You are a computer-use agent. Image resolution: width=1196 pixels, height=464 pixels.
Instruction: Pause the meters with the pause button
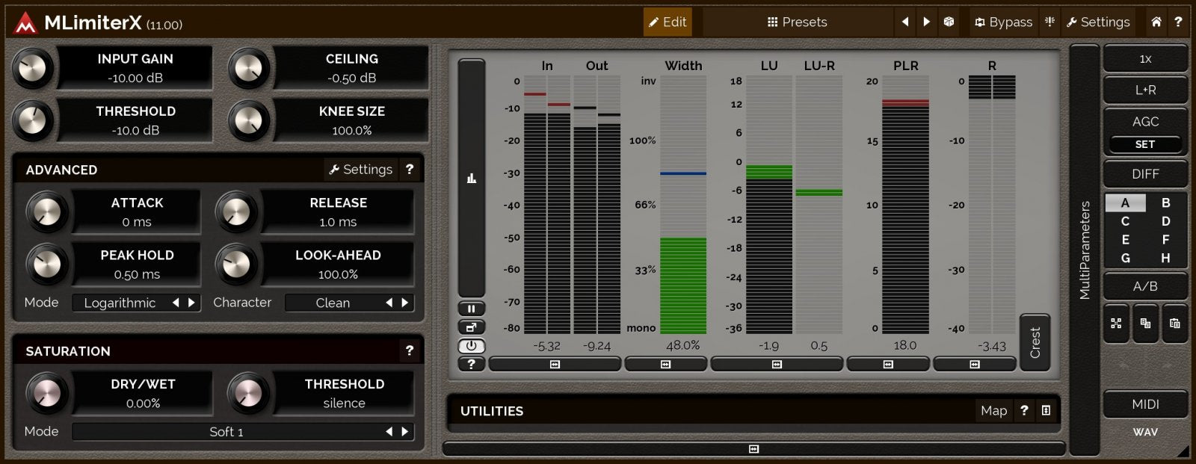(471, 309)
